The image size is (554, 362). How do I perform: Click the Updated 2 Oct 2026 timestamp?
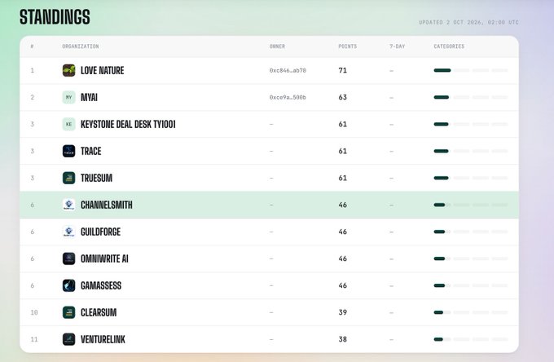[468, 22]
